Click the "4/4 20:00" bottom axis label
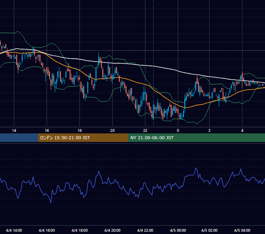265x234 pixels. click(x=112, y=230)
